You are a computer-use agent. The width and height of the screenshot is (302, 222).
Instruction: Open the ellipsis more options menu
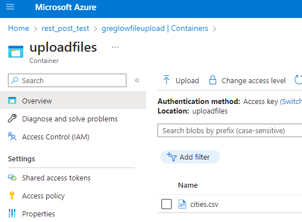[x=115, y=47]
